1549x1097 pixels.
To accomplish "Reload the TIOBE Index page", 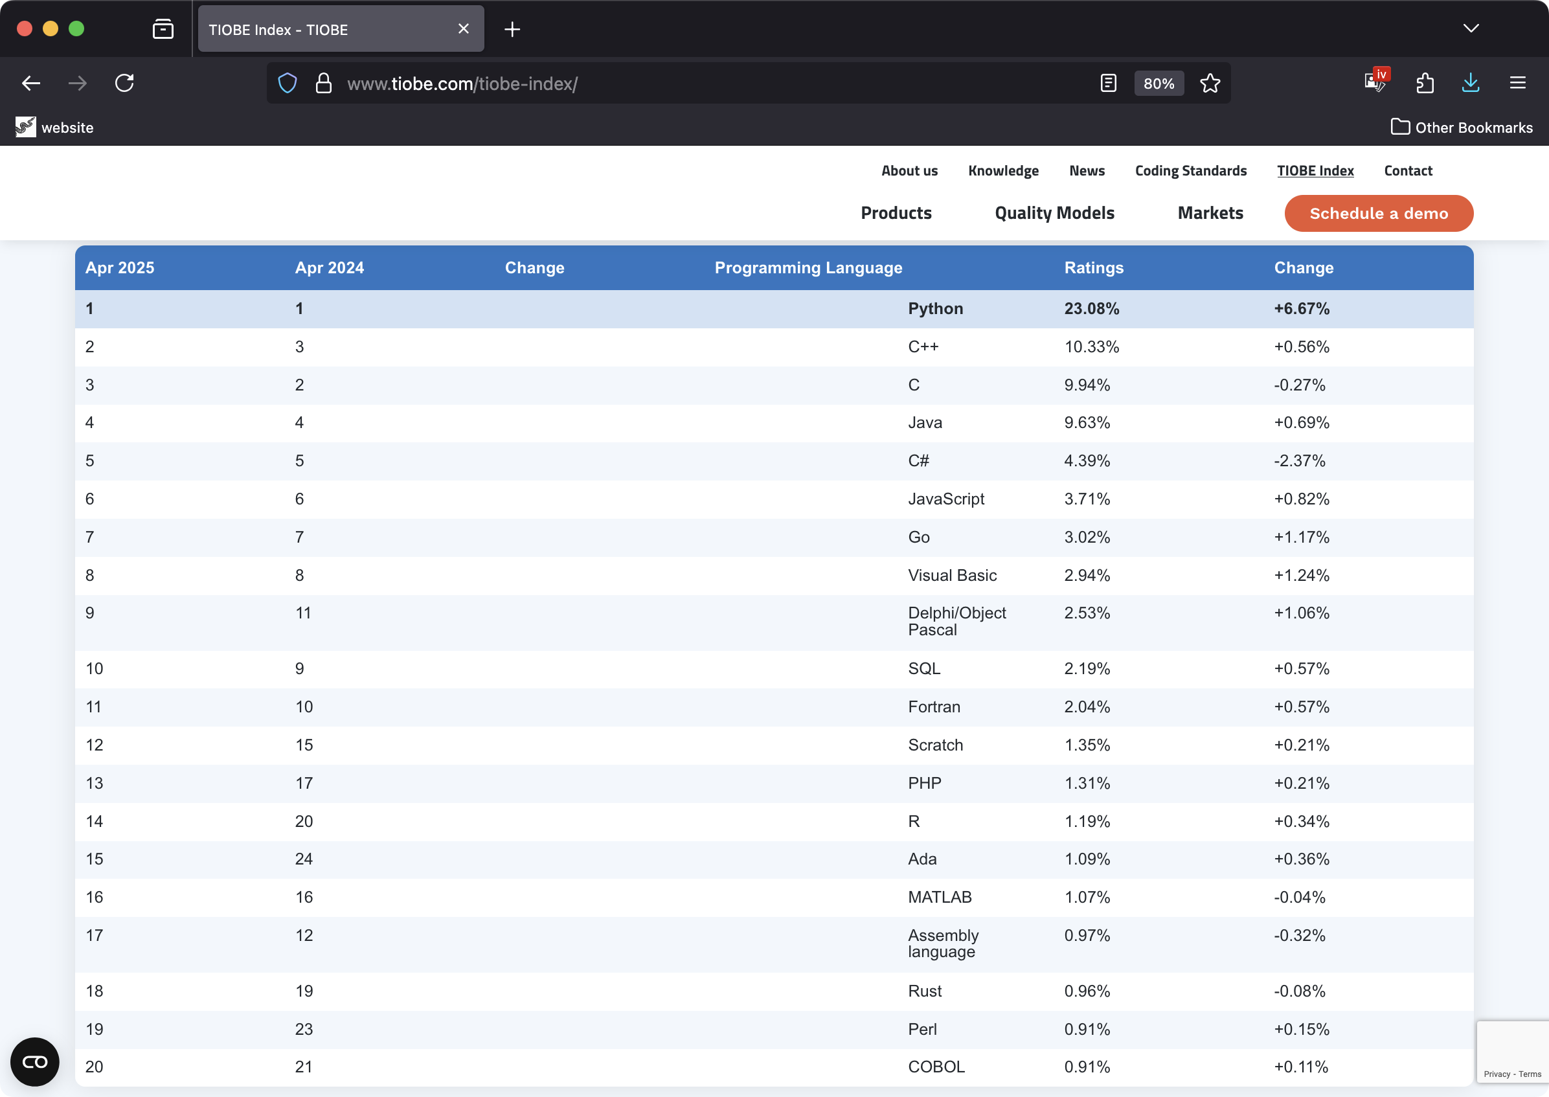I will pyautogui.click(x=124, y=83).
